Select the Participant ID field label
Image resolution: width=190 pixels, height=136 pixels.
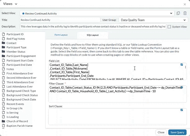click(15, 34)
